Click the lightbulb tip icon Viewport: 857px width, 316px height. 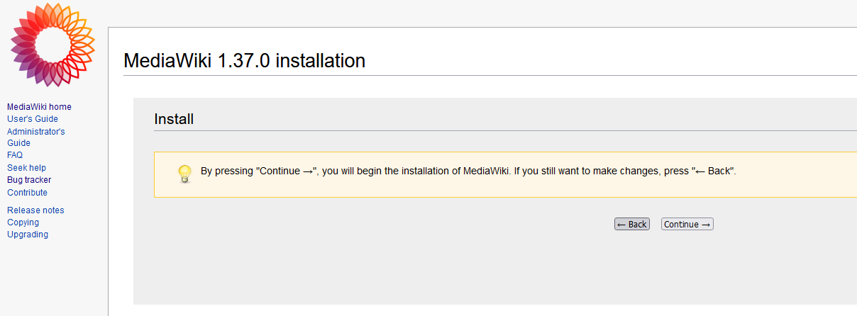[x=184, y=174]
